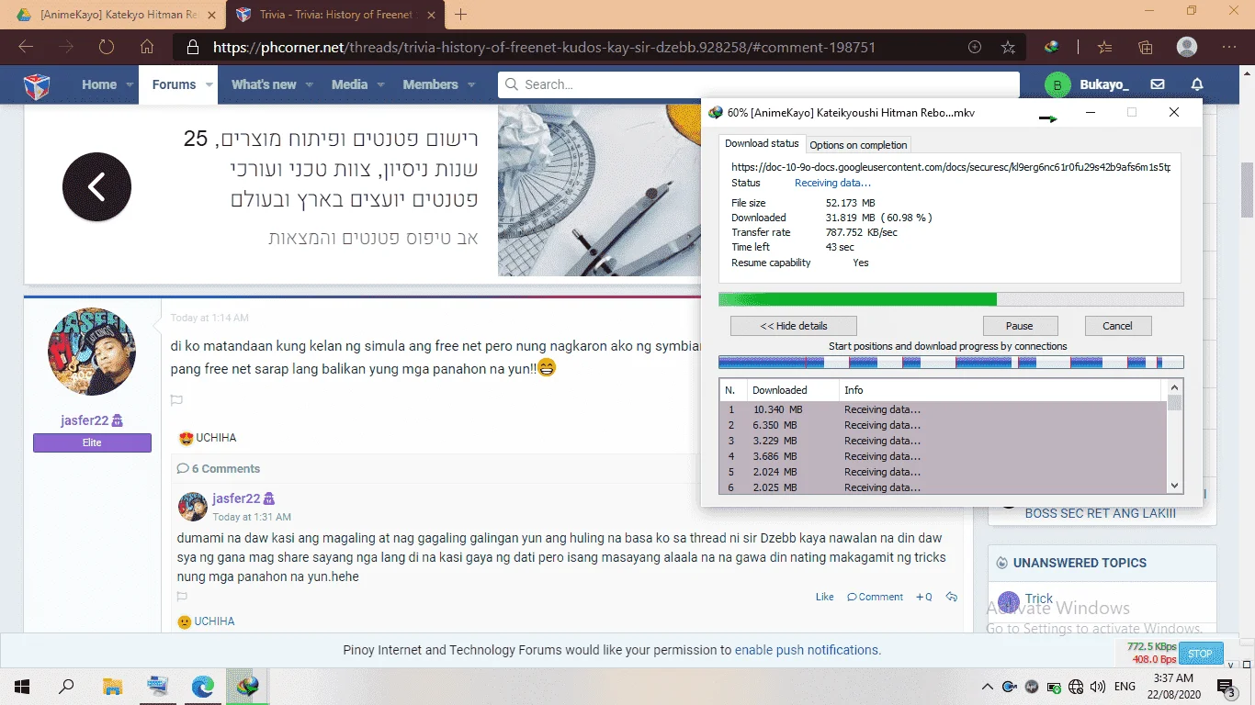Click the connections progress segments bar
The height and width of the screenshot is (705, 1255).
pos(951,363)
